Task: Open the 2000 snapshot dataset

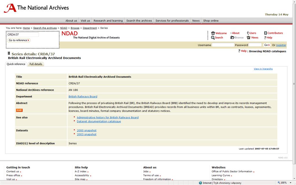Action: pyautogui.click(x=87, y=130)
